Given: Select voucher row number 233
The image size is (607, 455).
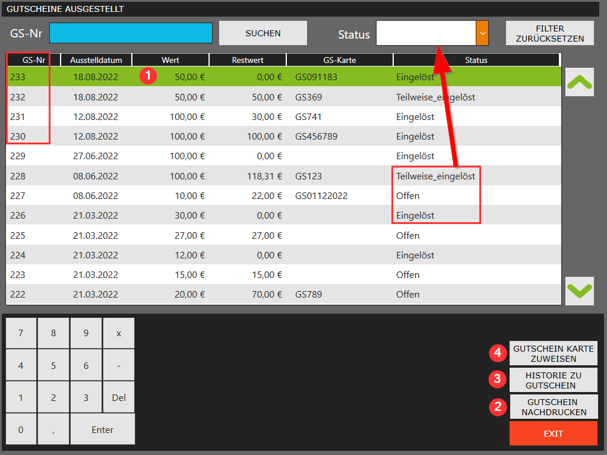Looking at the screenshot, I should click(x=284, y=77).
